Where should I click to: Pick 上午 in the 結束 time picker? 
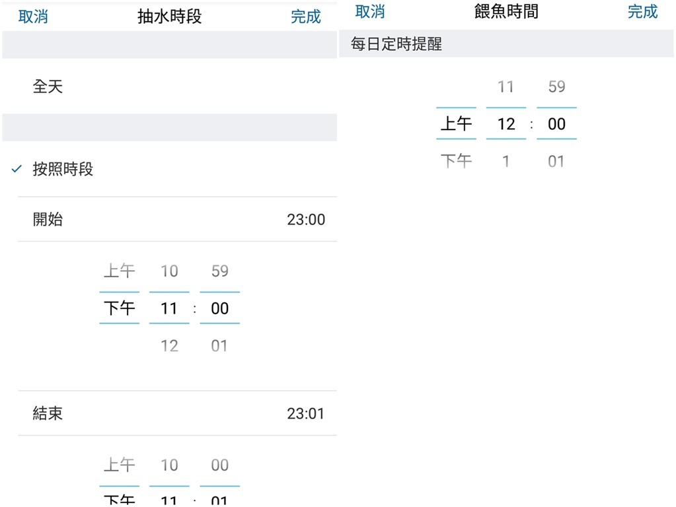(x=119, y=465)
